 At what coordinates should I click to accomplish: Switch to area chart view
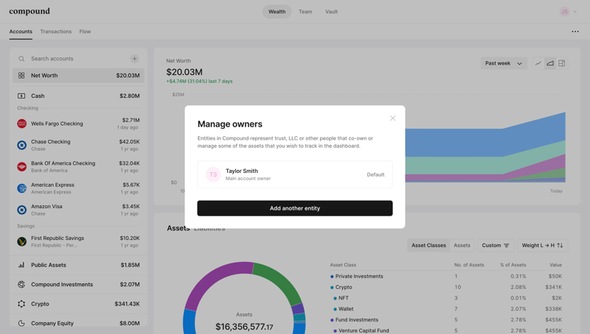550,63
